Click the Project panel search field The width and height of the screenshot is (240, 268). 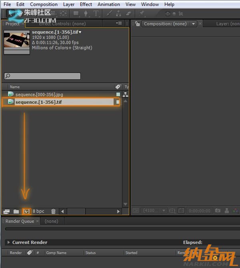(42, 76)
